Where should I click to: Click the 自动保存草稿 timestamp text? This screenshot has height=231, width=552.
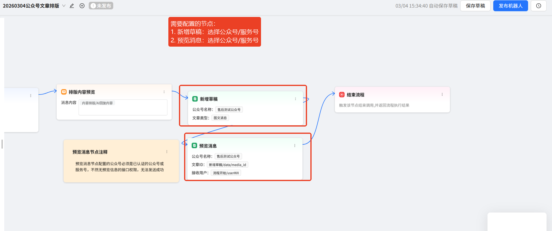[x=426, y=6]
